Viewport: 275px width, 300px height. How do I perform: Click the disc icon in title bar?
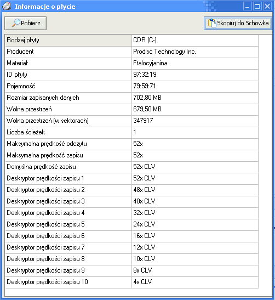[x=7, y=7]
